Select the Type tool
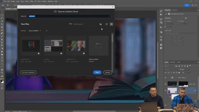 [2, 61]
